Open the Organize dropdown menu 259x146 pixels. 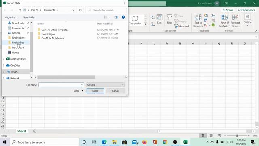[x=11, y=17]
